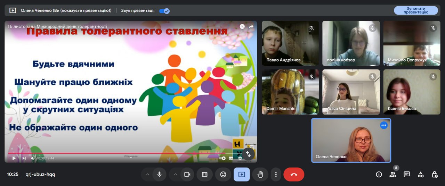445x186 pixels.
Task: Expand the camera video settings chevron
Action: 175,175
